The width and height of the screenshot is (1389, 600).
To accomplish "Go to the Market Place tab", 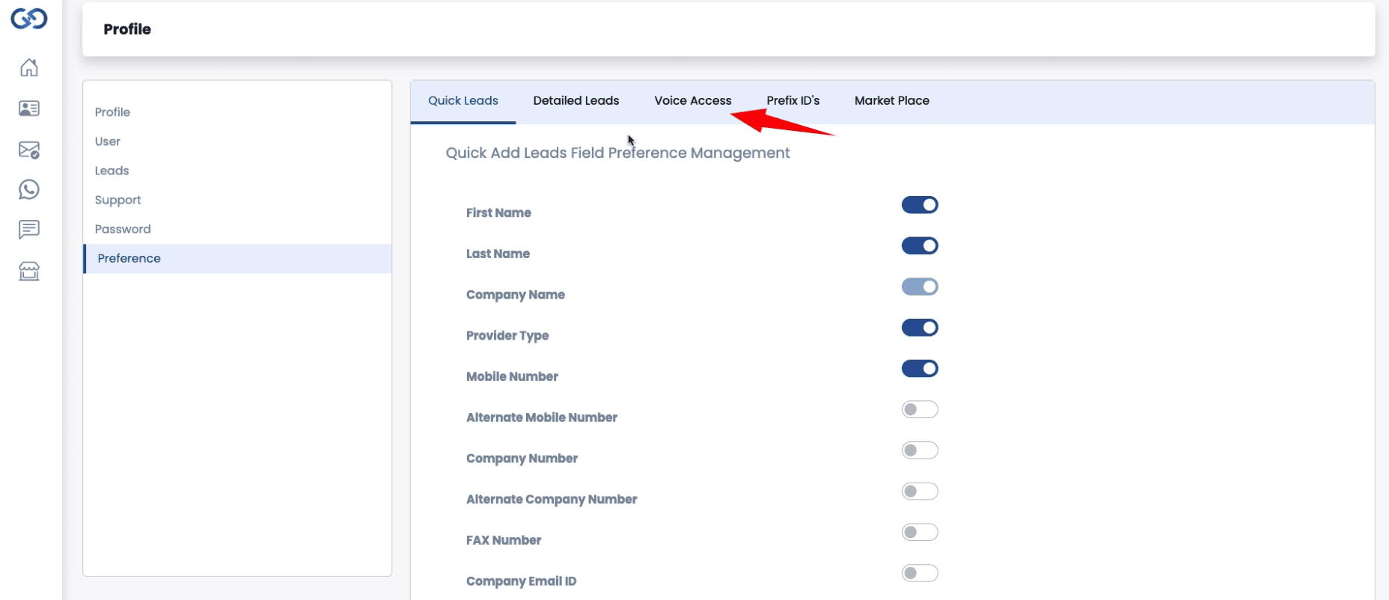I will pyautogui.click(x=891, y=101).
